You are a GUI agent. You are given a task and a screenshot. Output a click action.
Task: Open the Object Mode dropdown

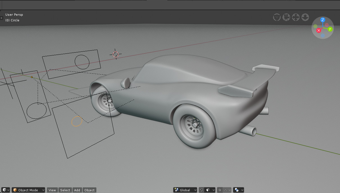coord(28,190)
